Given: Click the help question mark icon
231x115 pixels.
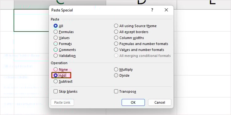Looking at the screenshot, I should pos(152,10).
